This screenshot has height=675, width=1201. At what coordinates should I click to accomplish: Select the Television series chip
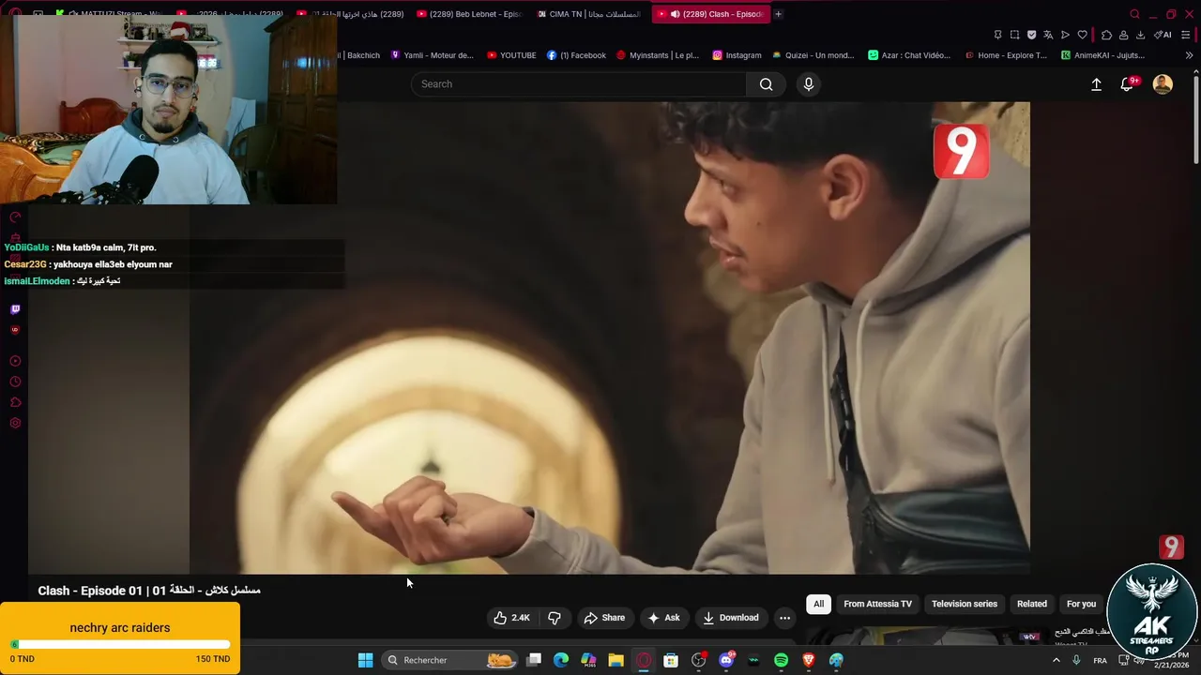(x=965, y=604)
